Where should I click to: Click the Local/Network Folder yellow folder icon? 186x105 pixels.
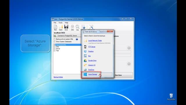[85, 41]
